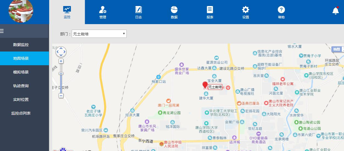Click 唐山陶瓷公园 green park icon
This screenshot has height=151, width=344.
click(x=296, y=122)
